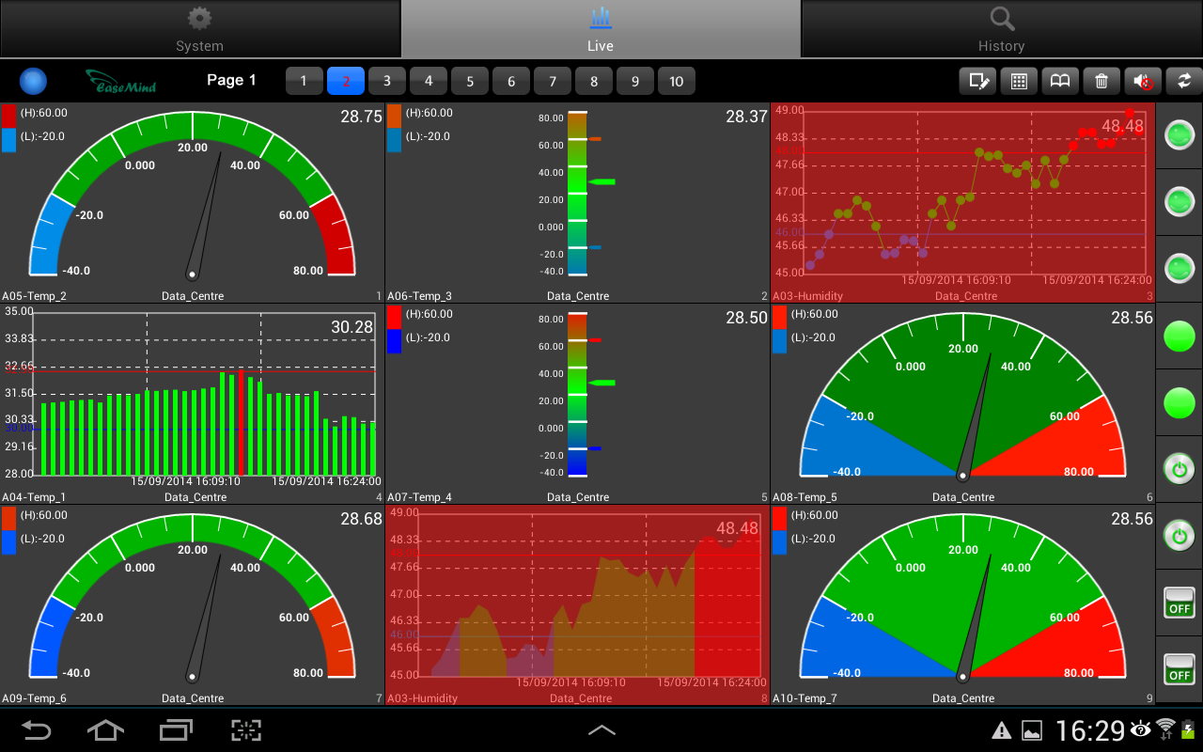The width and height of the screenshot is (1203, 752).
Task: Open the System tab
Action: [200, 28]
